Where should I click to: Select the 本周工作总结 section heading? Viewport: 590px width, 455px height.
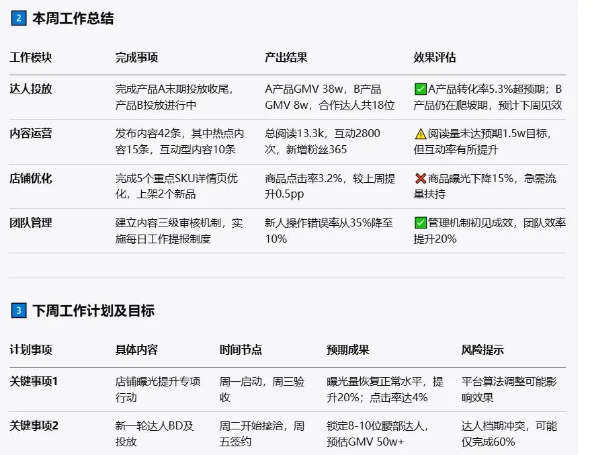(74, 19)
